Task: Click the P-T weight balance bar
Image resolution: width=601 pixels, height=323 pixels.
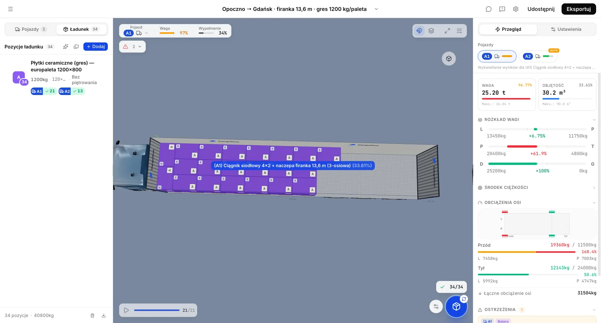Action: pyautogui.click(x=537, y=146)
